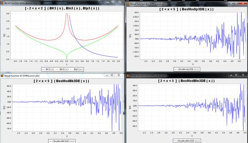Click the chart title '[ 2 < x < 5 ] ( BesModBIn3DE ( x ) )'

(x=187, y=81)
